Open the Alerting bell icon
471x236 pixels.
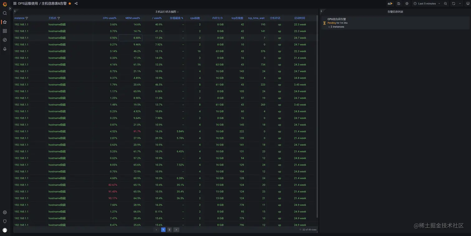(x=5, y=49)
